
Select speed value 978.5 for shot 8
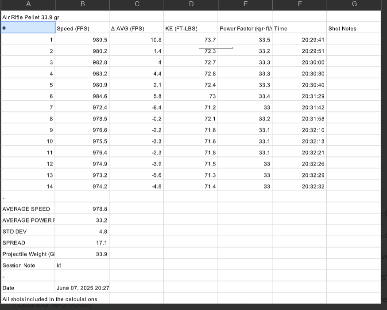[x=82, y=119]
